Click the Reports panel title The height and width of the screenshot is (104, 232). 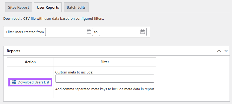point(14,51)
